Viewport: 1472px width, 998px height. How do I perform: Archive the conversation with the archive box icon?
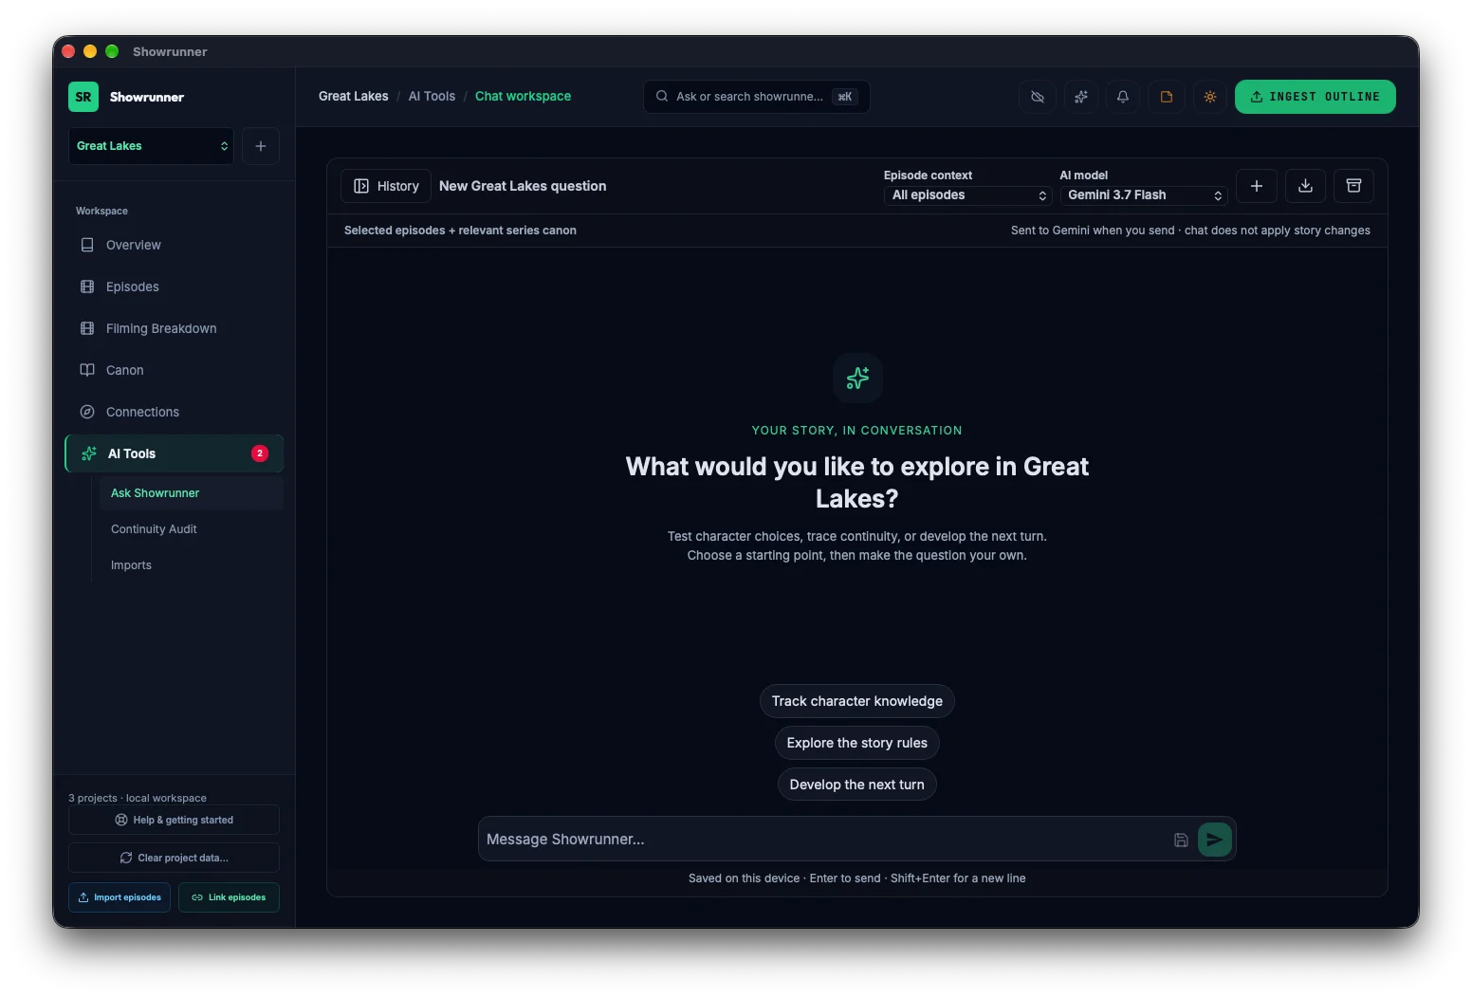click(x=1353, y=186)
